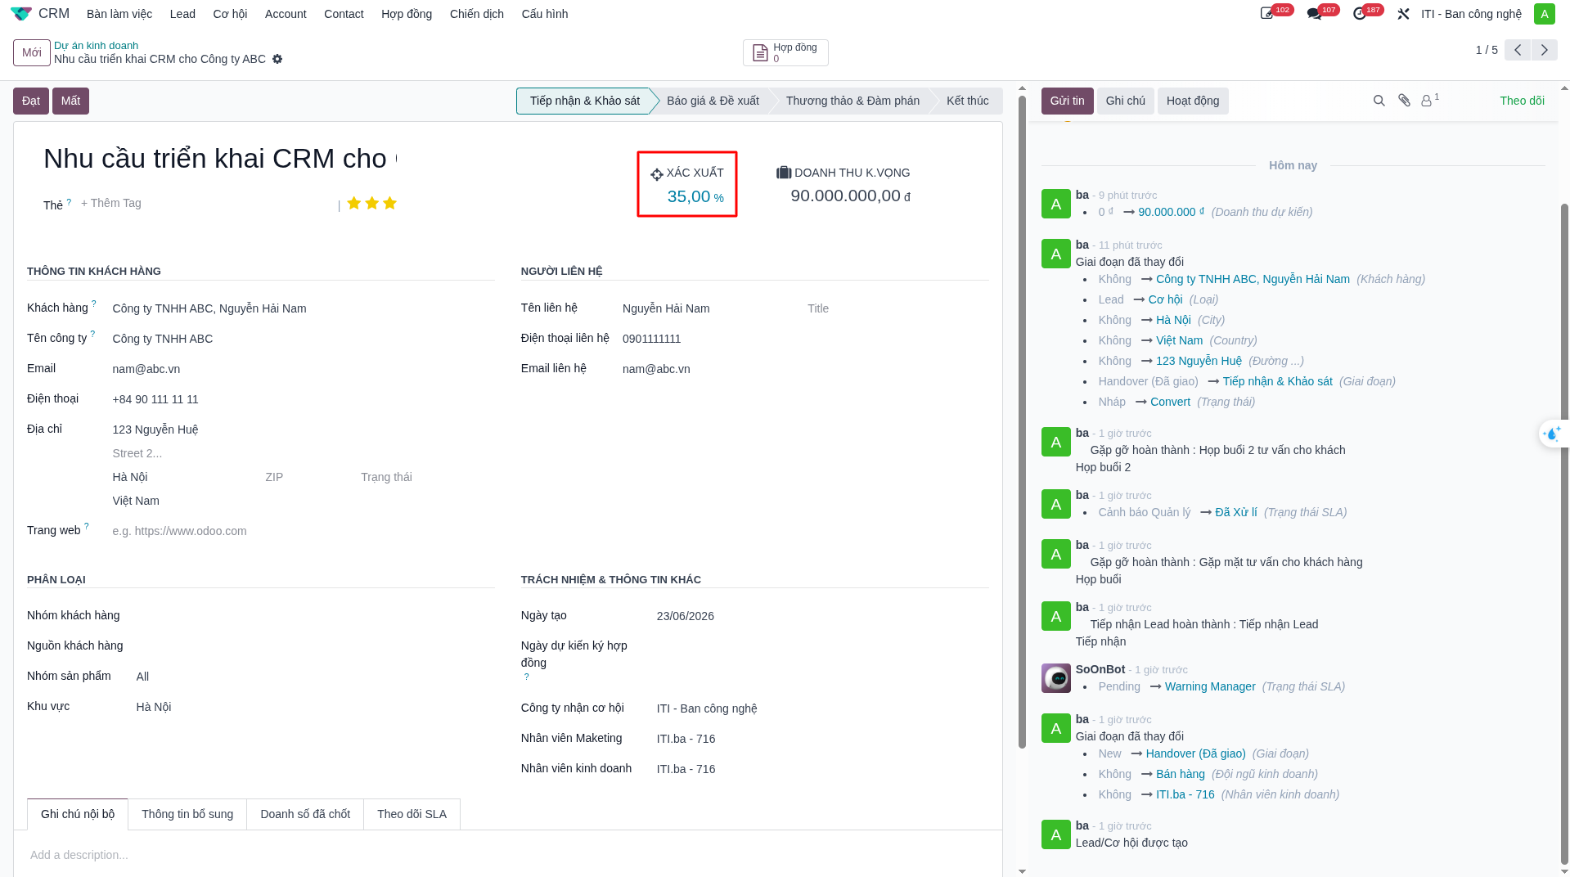Open the Chiến dịch menu
Viewport: 1570px width, 877px height.
pyautogui.click(x=476, y=14)
